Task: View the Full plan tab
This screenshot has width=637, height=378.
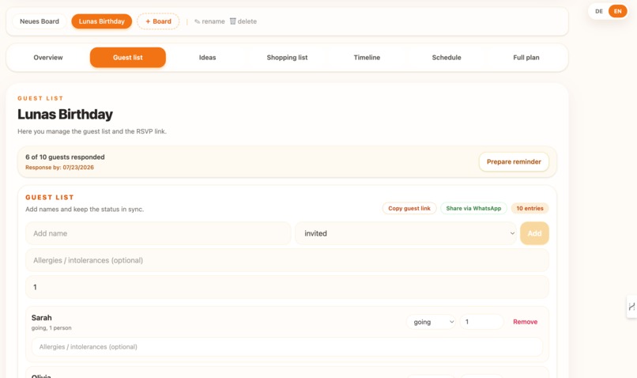Action: coord(526,57)
